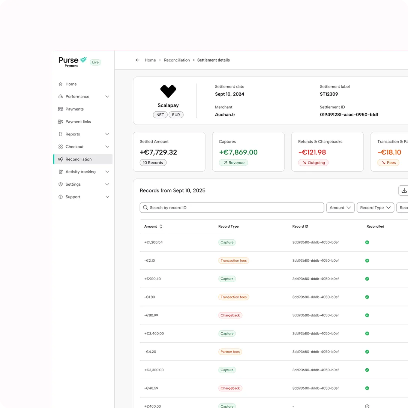408x408 pixels.
Task: Click the Payment links icon in sidebar
Action: tap(61, 121)
